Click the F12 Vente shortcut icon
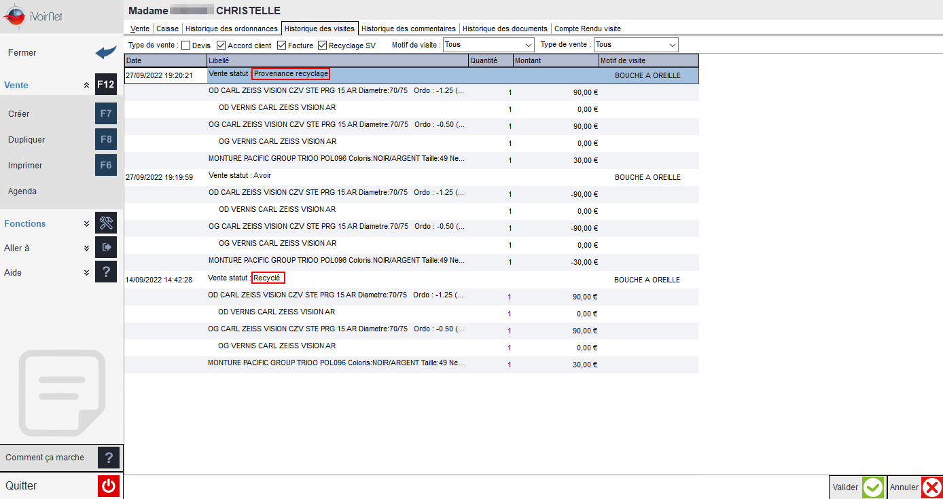This screenshot has width=943, height=499. point(106,86)
